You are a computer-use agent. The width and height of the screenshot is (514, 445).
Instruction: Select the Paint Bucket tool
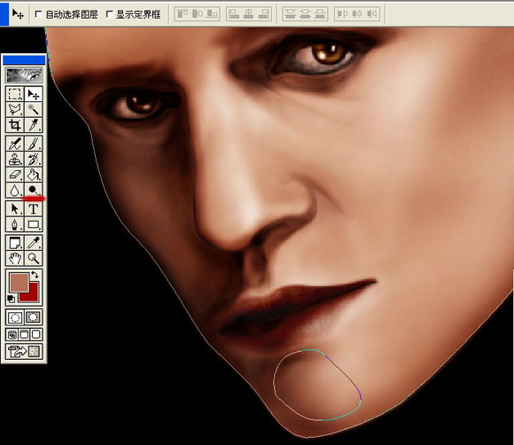(x=33, y=175)
